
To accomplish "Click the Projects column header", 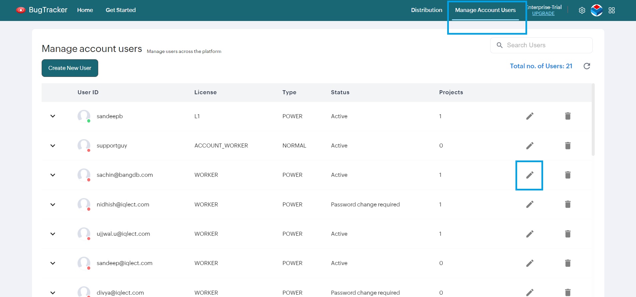I will click(x=451, y=92).
